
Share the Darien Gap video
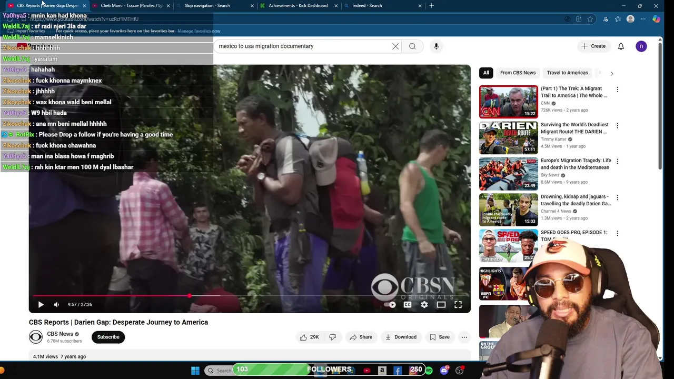click(361, 337)
